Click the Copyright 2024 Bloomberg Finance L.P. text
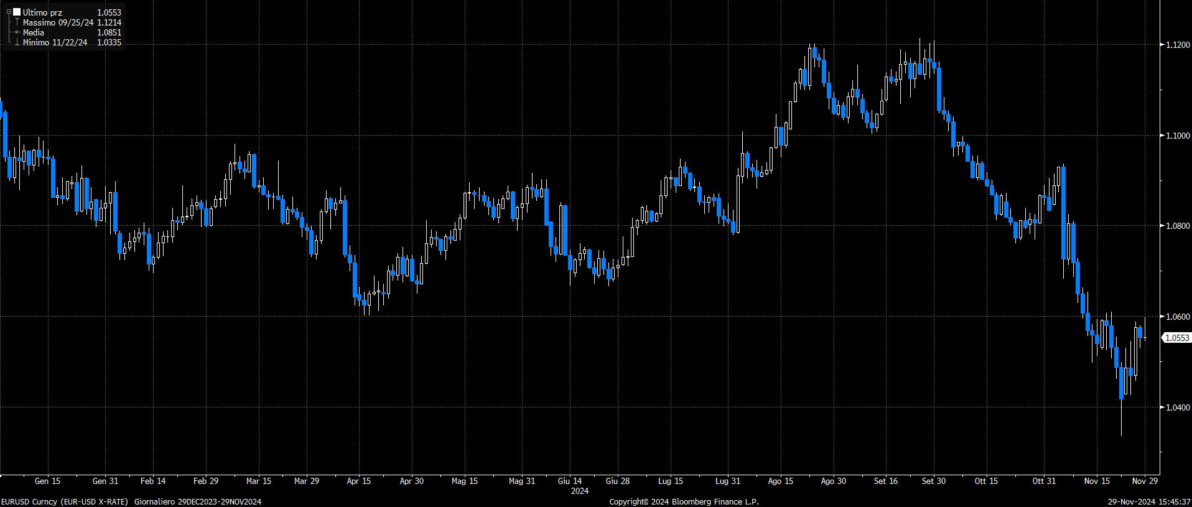The image size is (1192, 507). pyautogui.click(x=684, y=501)
